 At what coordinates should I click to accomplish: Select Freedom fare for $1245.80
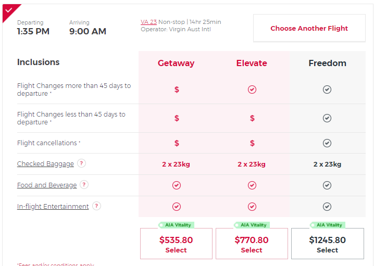coord(327,244)
